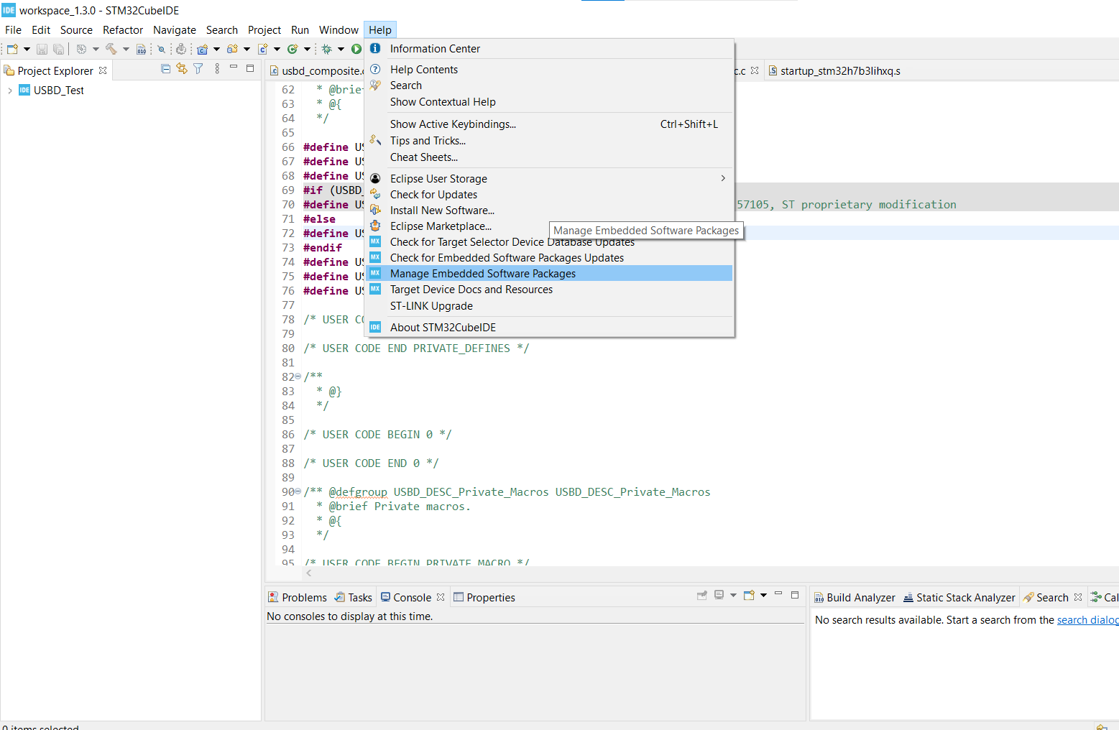This screenshot has width=1119, height=730.
Task: Switch to the Tasks tab
Action: pos(353,598)
